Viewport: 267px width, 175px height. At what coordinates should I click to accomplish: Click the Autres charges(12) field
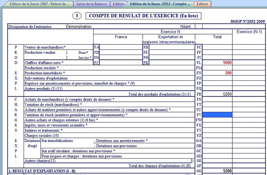(x=108, y=161)
